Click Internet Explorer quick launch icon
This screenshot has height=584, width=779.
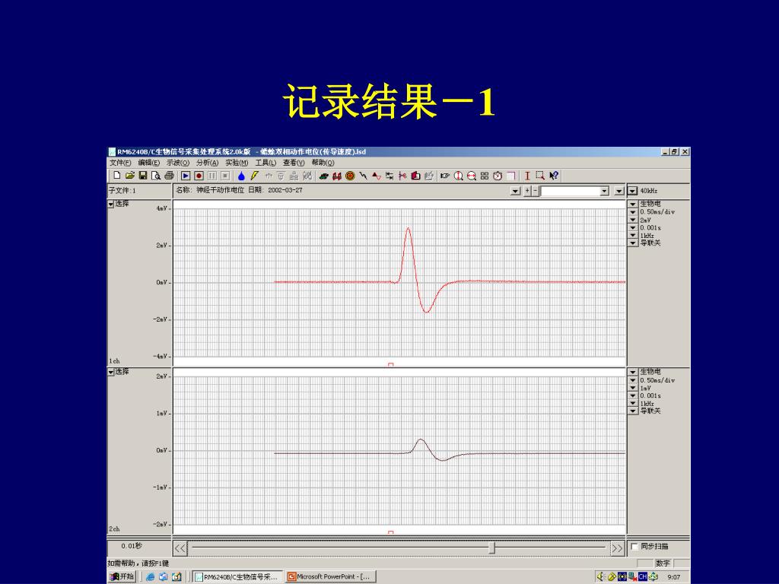coord(150,576)
